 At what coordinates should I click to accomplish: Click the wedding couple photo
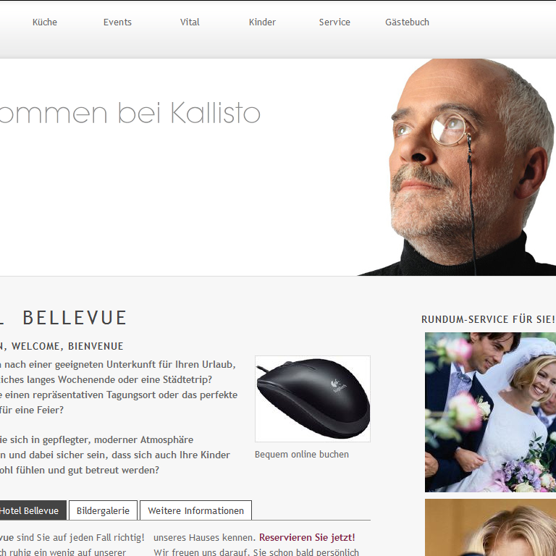coord(490,412)
